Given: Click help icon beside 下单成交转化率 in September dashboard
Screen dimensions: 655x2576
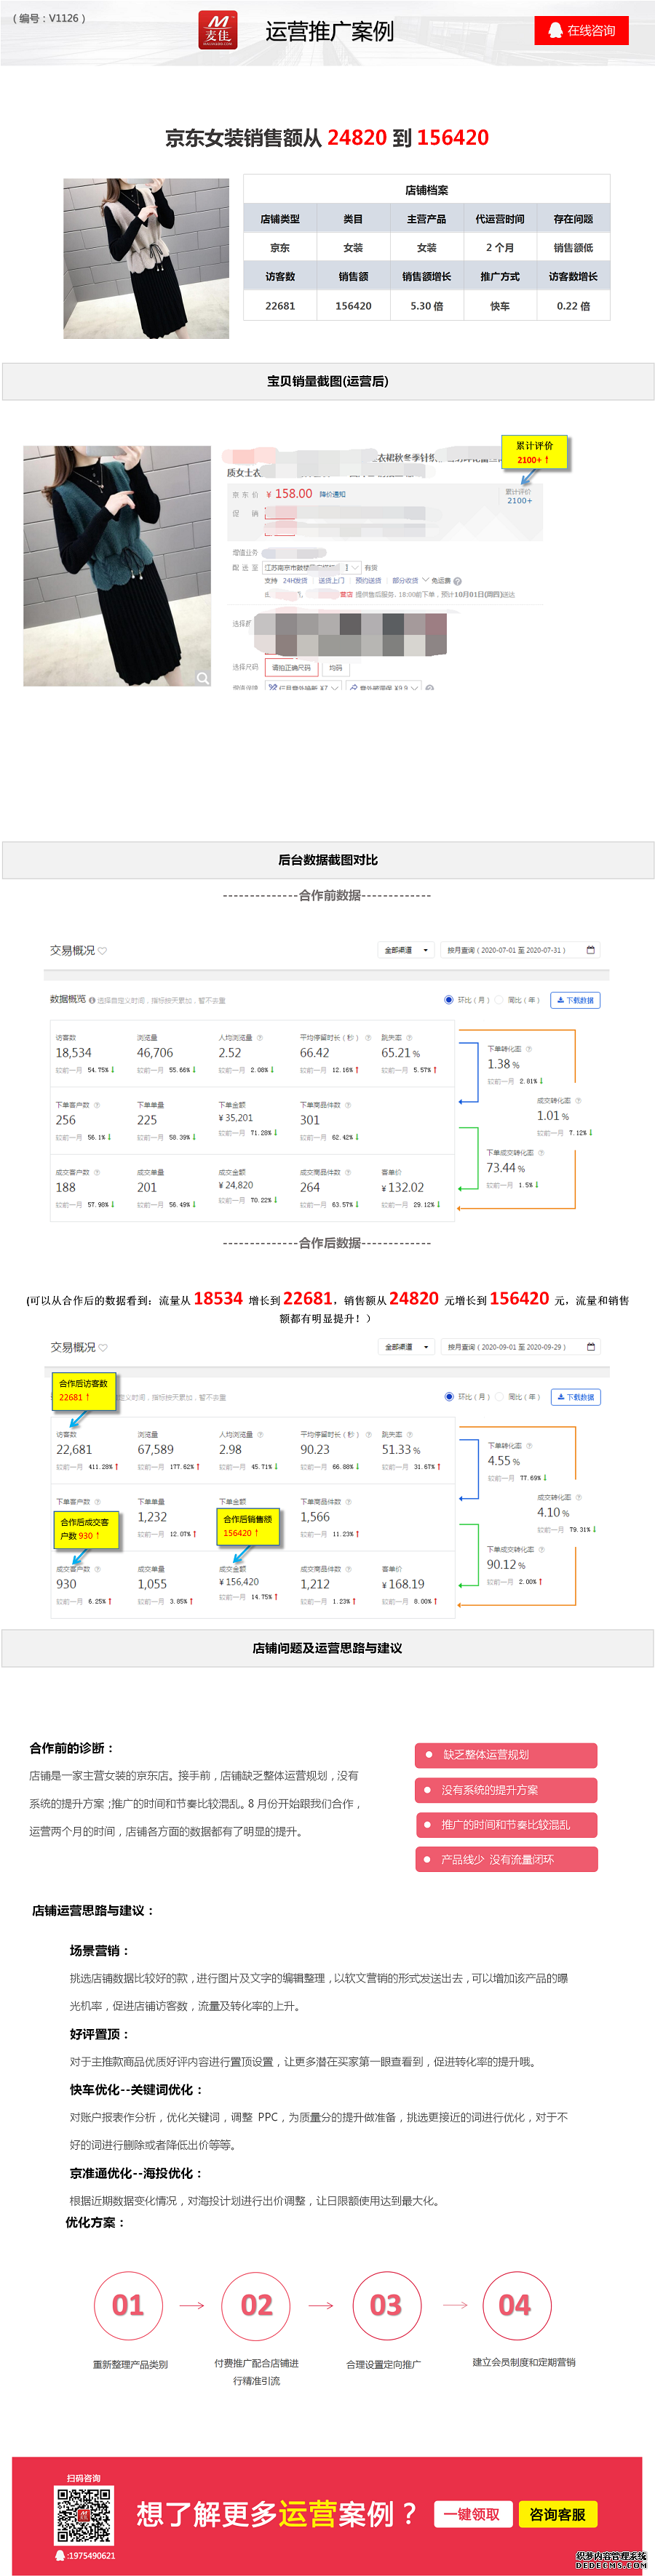Looking at the screenshot, I should 543,1550.
